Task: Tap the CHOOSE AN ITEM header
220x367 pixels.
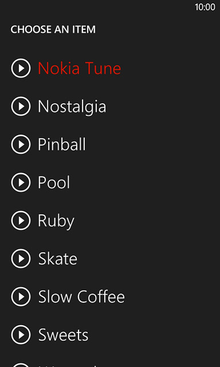Action: click(x=53, y=30)
